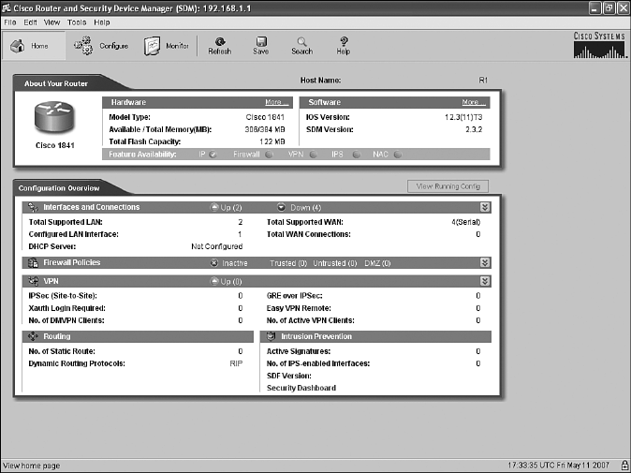
Task: Open the Help menu
Action: pos(102,22)
